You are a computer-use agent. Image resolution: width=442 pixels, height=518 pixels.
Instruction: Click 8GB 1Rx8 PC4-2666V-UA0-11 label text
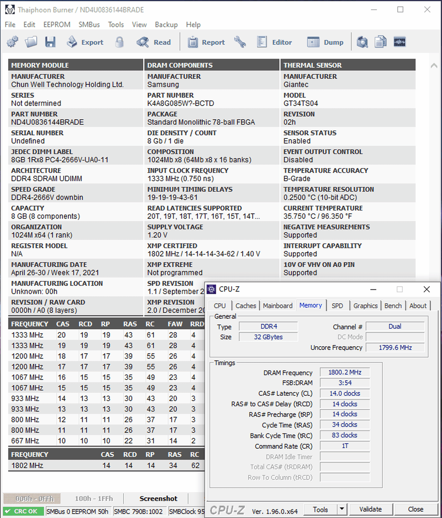[x=60, y=160]
